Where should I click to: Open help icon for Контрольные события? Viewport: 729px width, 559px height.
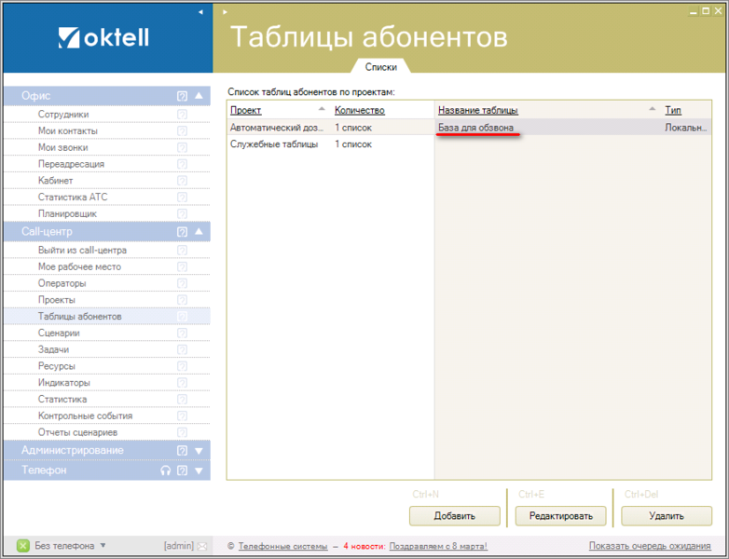(183, 416)
